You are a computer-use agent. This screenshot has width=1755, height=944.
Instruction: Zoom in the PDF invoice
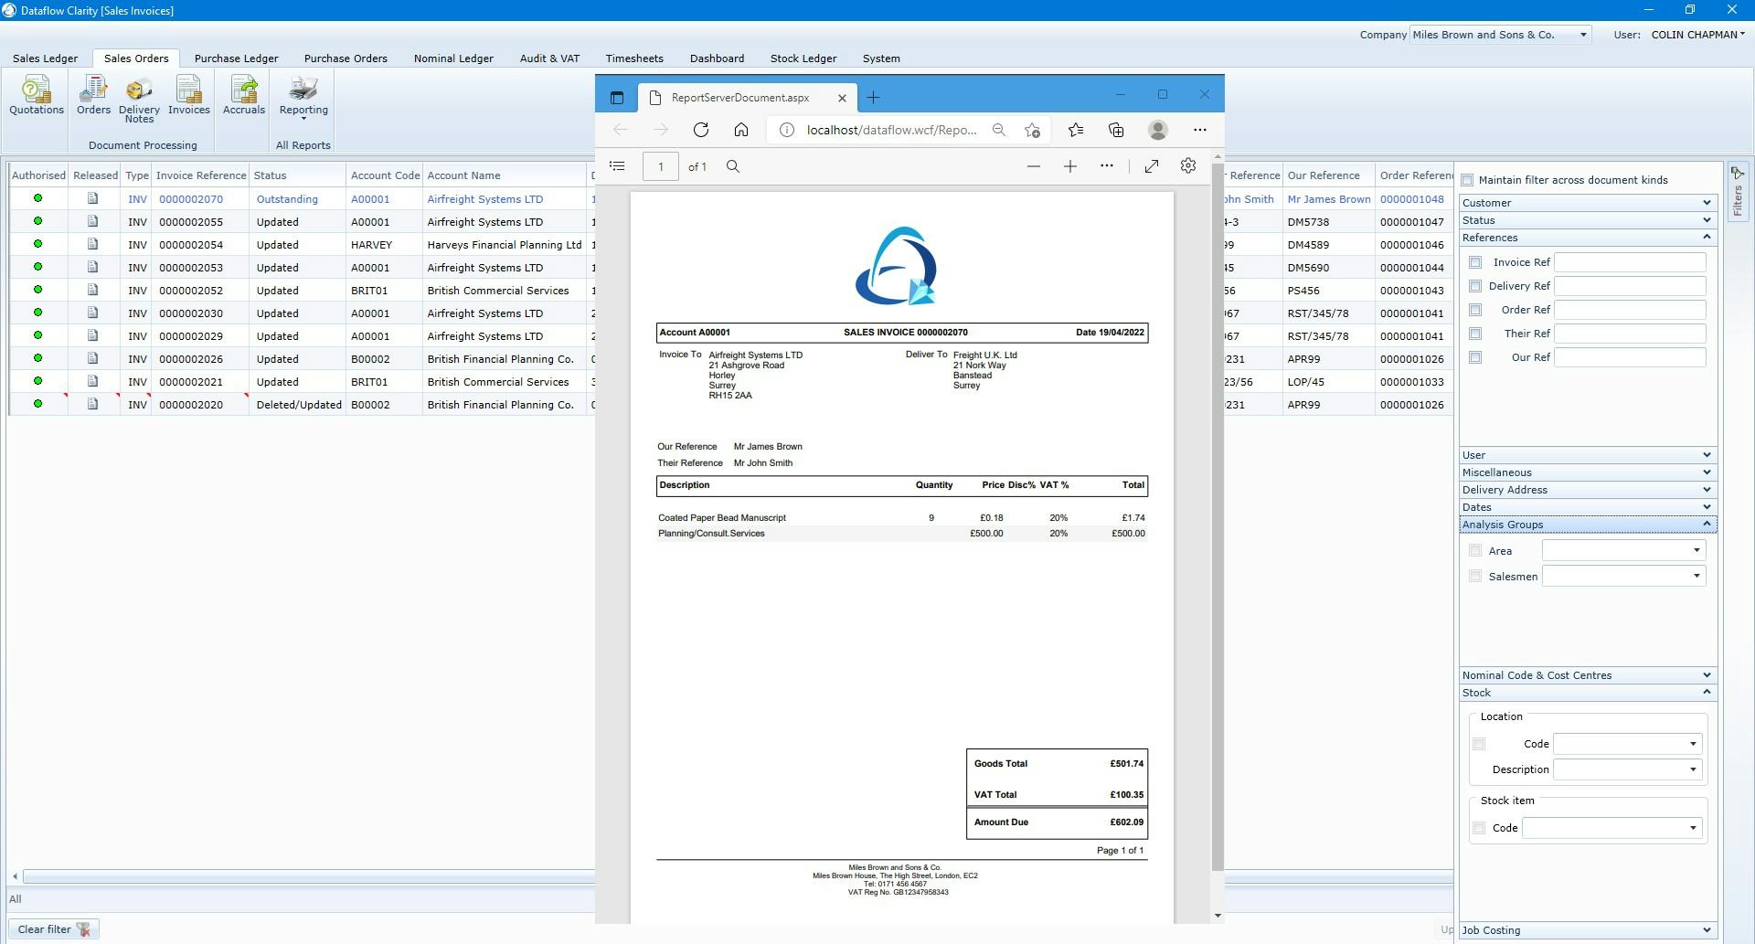click(x=1070, y=166)
